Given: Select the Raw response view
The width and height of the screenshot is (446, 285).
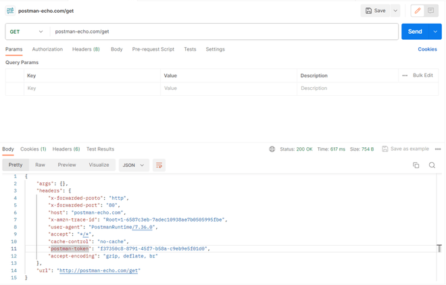Looking at the screenshot, I should pos(40,165).
